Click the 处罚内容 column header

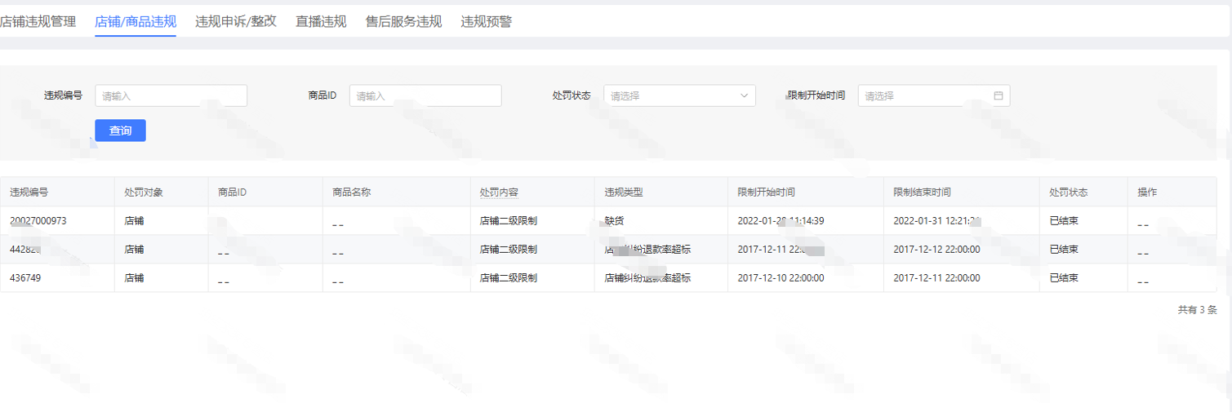point(500,193)
